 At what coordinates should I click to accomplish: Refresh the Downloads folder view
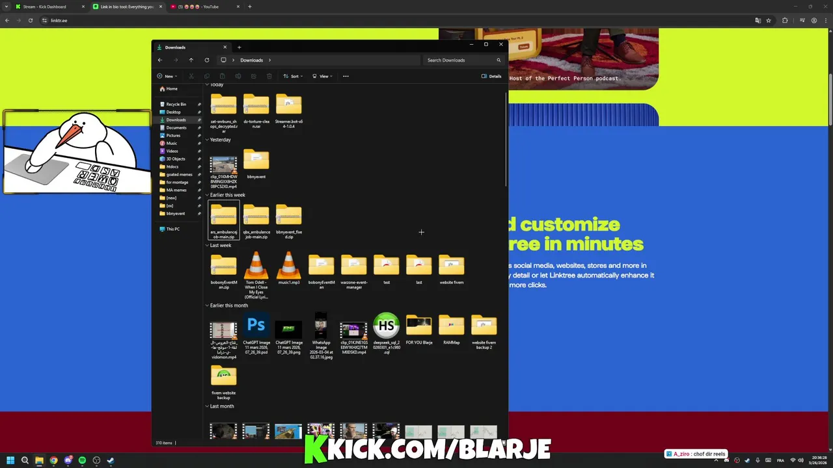(x=207, y=60)
